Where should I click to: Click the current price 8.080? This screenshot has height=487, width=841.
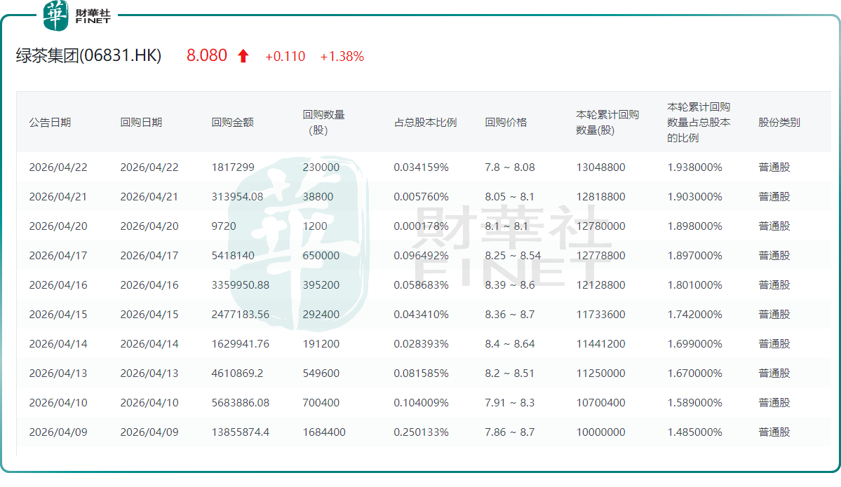(207, 56)
